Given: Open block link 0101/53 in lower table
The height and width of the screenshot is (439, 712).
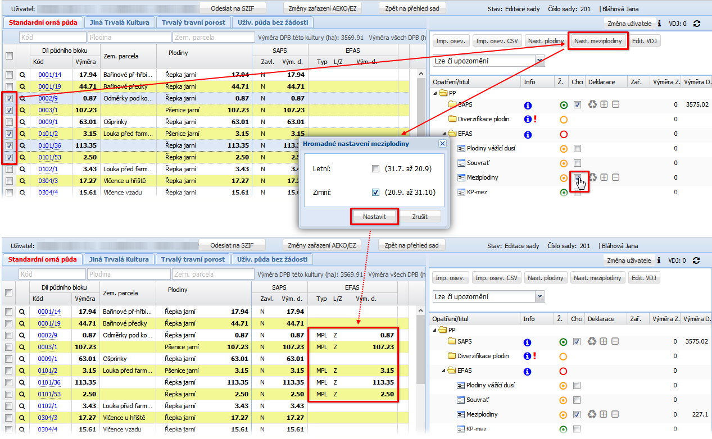Looking at the screenshot, I should coord(49,394).
